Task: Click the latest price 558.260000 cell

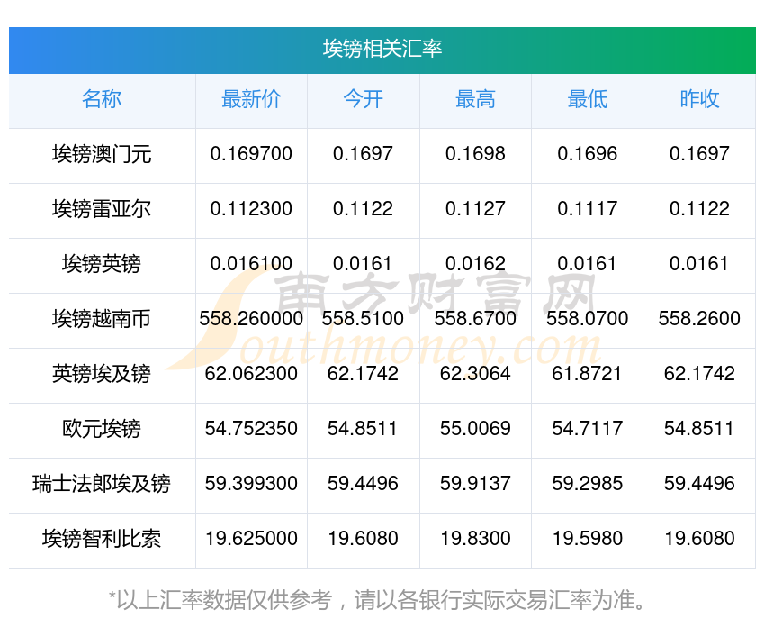Action: 251,319
